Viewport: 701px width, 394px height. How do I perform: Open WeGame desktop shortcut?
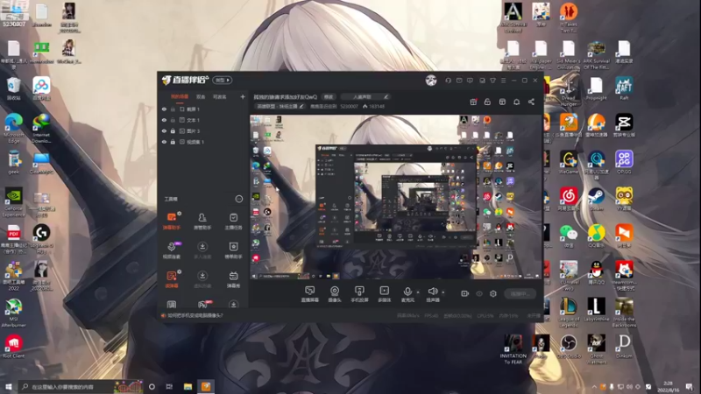[x=568, y=162]
